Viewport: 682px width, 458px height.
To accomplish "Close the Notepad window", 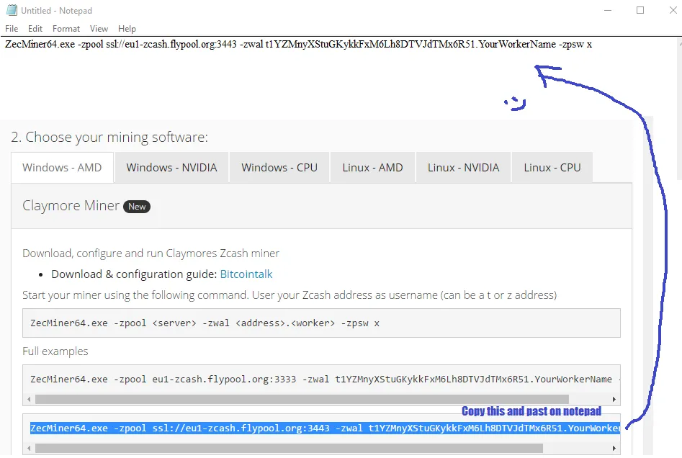I will point(673,10).
